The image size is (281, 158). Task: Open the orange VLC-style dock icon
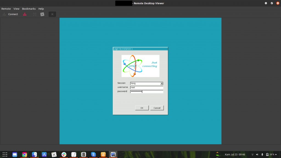[103, 154]
